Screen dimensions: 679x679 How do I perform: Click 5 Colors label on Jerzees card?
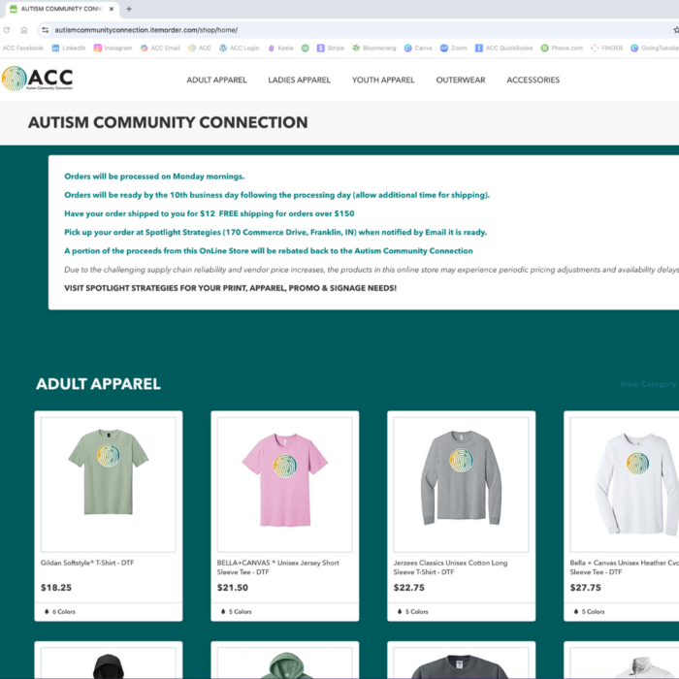(x=416, y=612)
